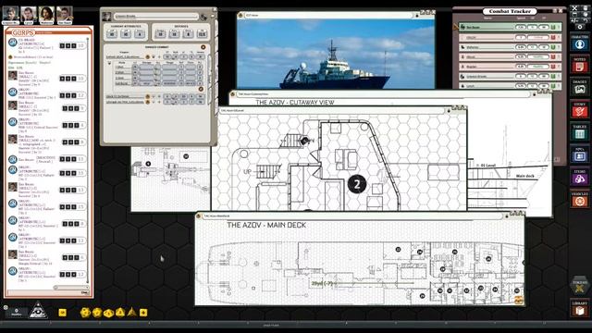
Task: Toggle the green status marker on the sixth tracker row
Action: [x=553, y=76]
